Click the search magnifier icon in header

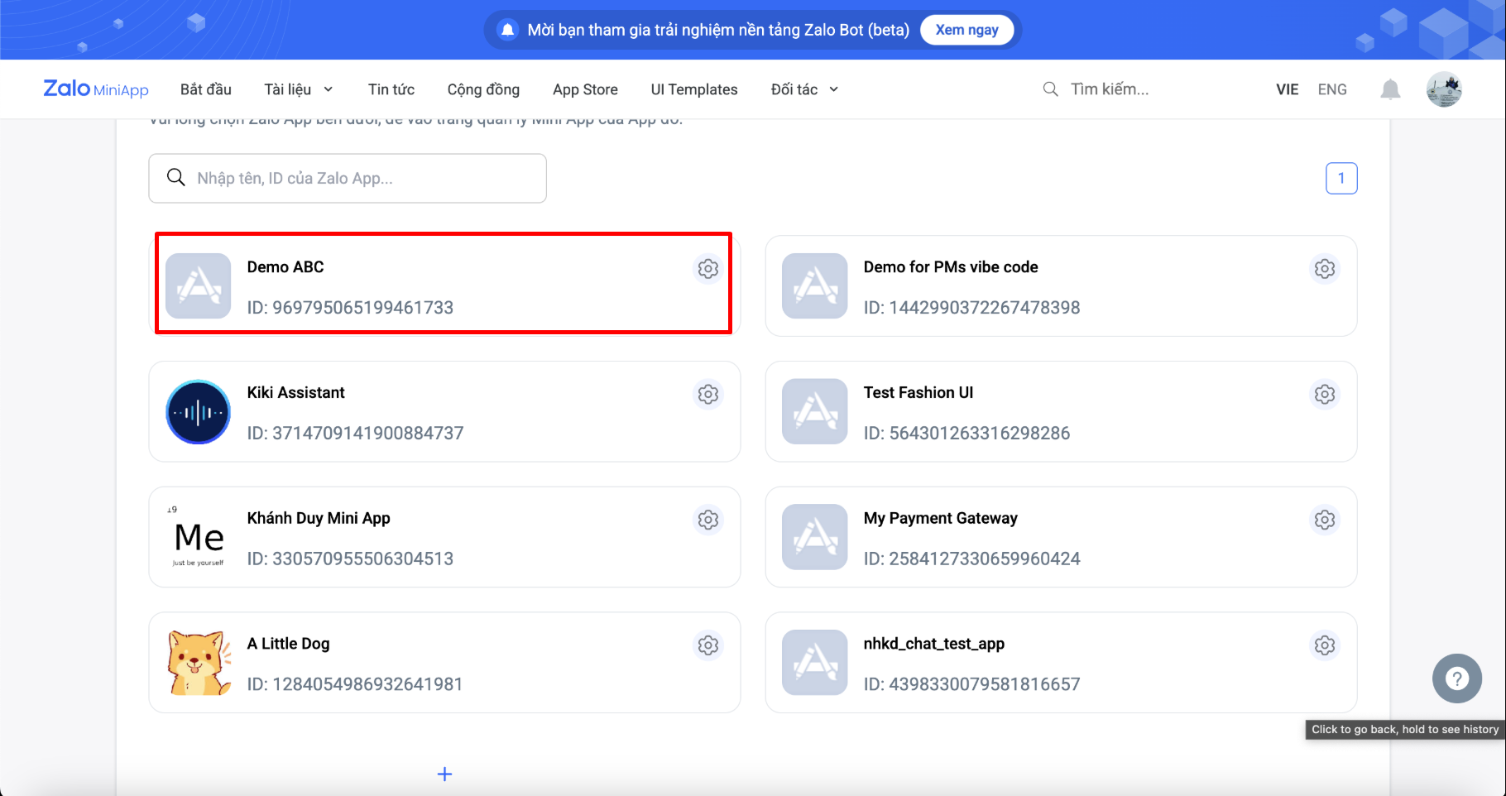(1049, 89)
